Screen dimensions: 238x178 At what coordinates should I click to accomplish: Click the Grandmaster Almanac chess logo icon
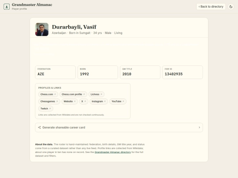(7, 7)
